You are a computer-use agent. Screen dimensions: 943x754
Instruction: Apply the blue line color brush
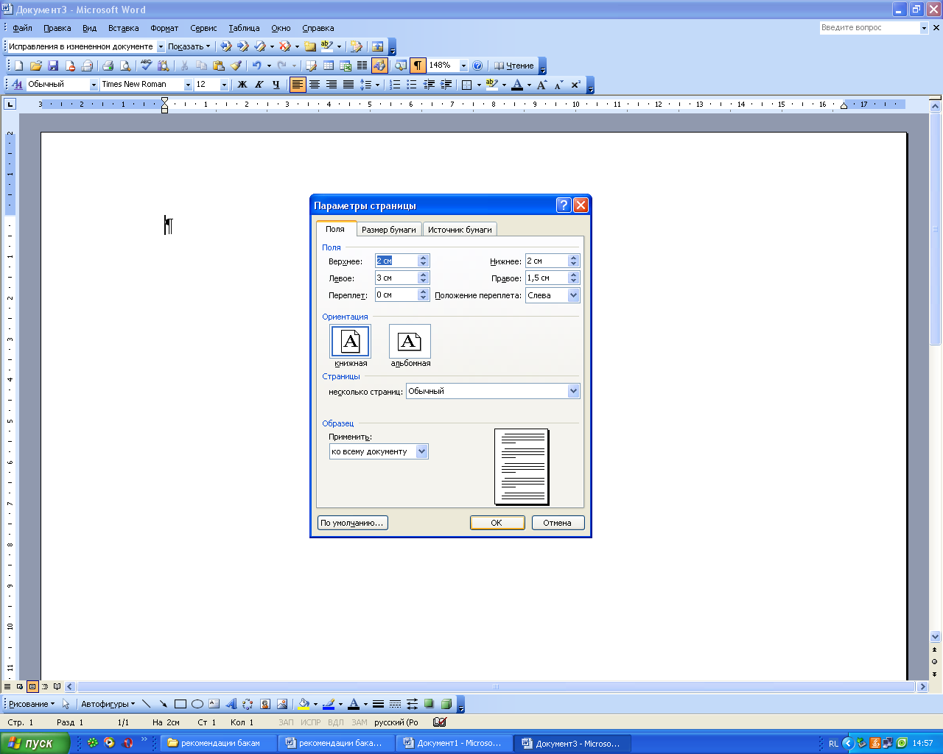pyautogui.click(x=329, y=704)
